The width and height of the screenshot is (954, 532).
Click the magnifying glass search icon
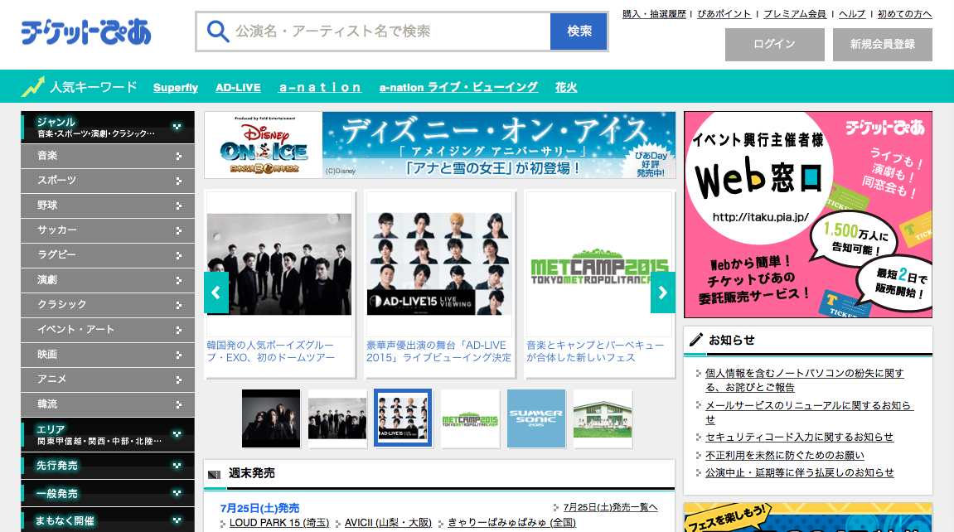pos(217,31)
